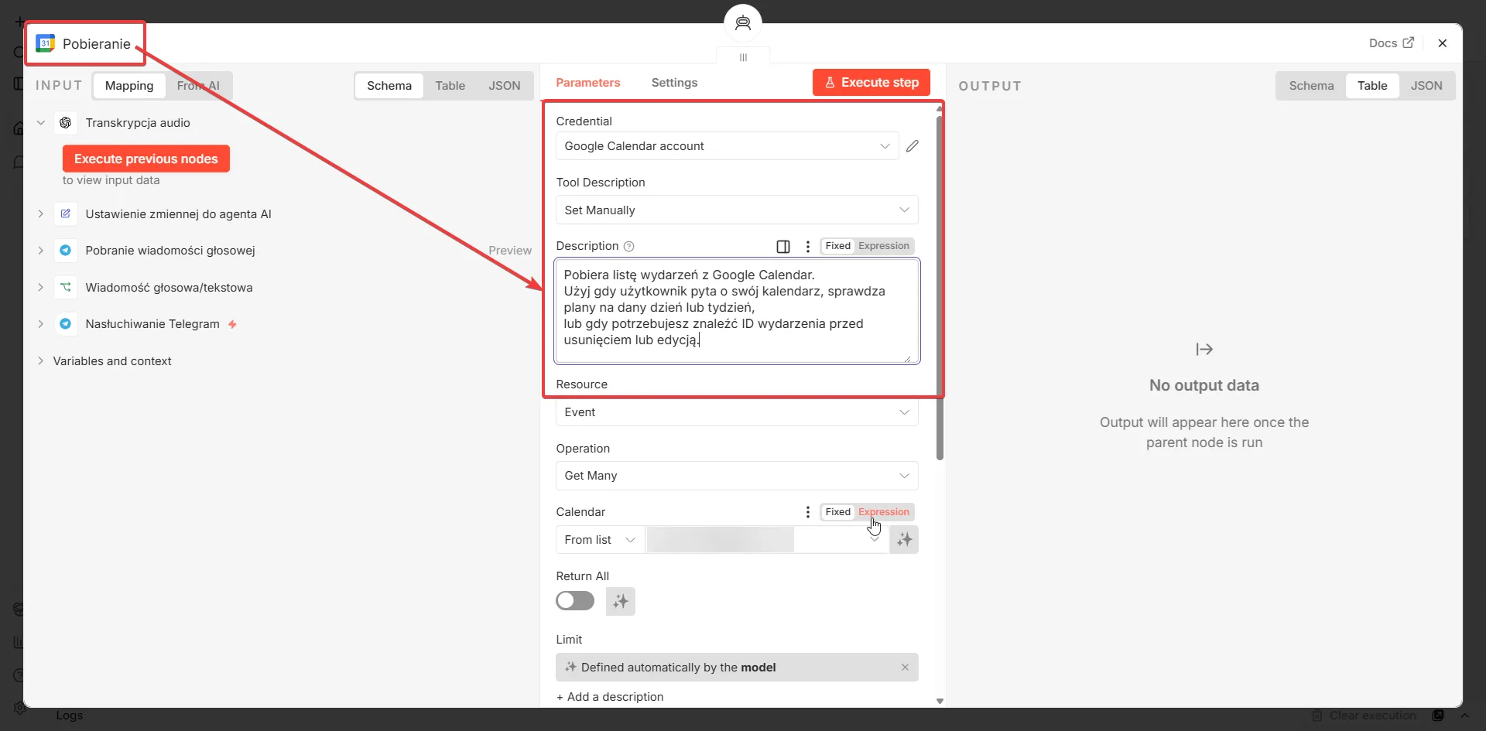1486x731 pixels.
Task: Select the output JSON view
Action: 1426,86
